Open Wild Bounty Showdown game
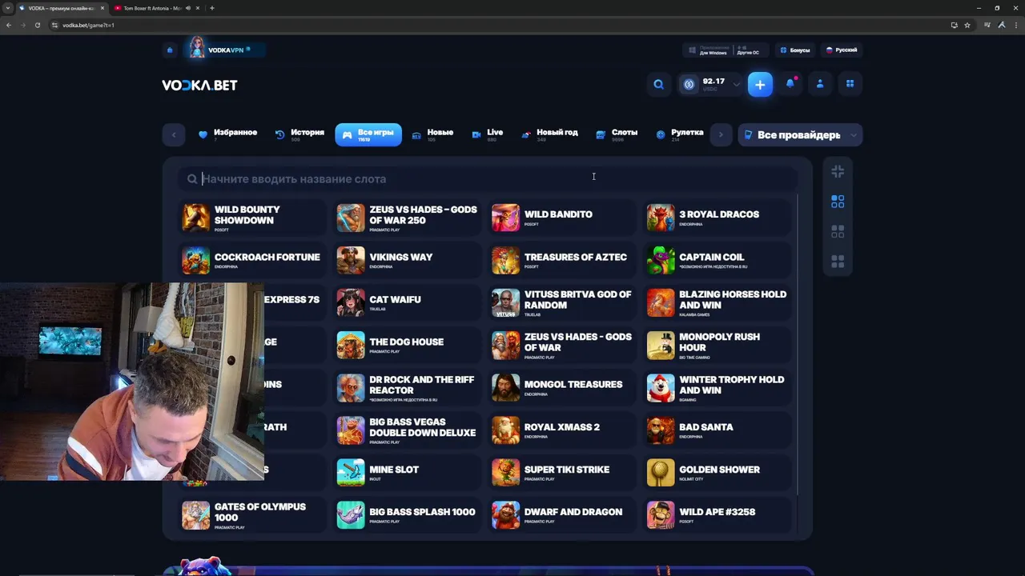The image size is (1025, 576). coord(251,218)
